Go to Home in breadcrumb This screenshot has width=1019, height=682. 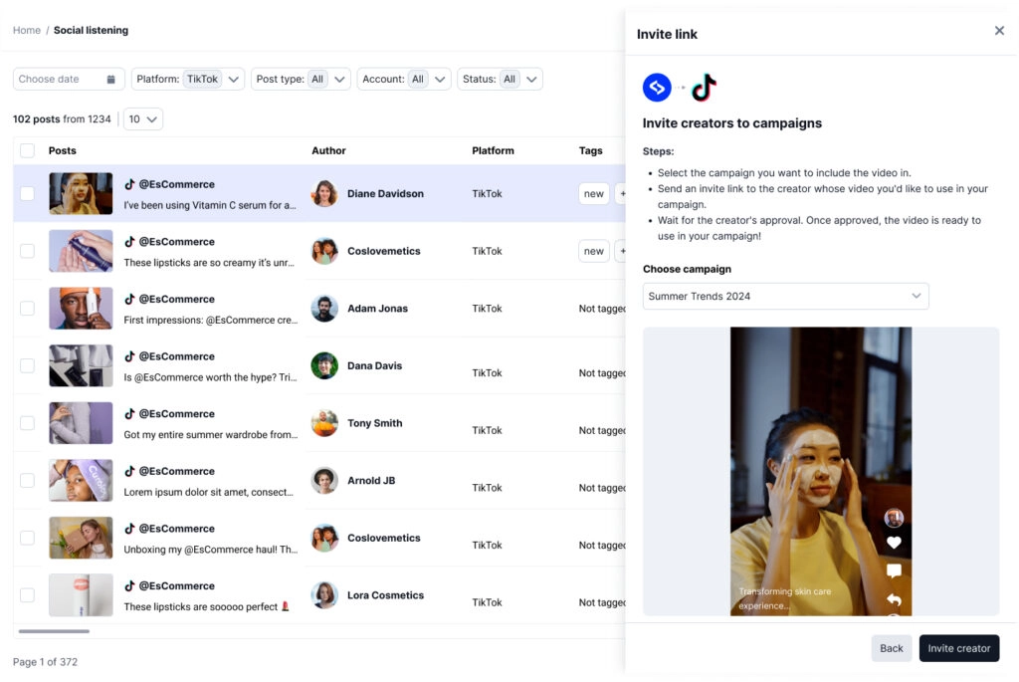27,31
